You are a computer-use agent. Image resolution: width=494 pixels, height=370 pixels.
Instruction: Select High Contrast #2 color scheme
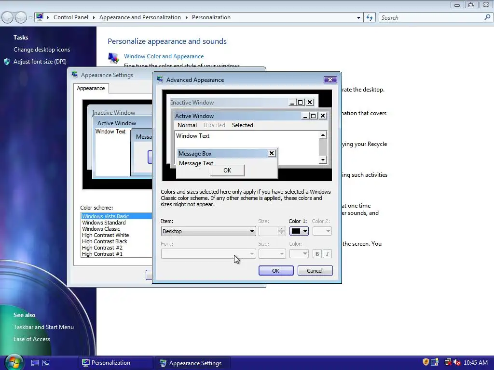click(102, 248)
